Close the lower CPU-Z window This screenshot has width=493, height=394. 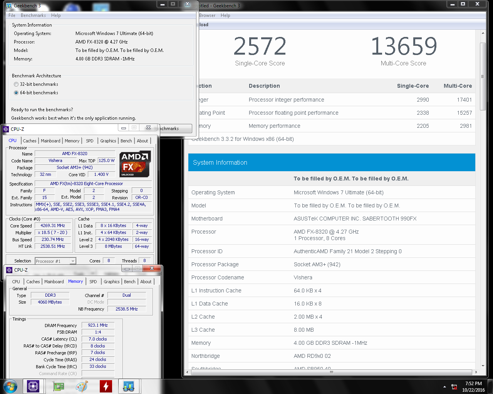click(x=152, y=268)
